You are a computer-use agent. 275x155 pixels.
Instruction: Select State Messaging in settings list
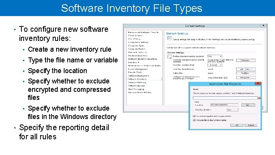tap(136, 89)
